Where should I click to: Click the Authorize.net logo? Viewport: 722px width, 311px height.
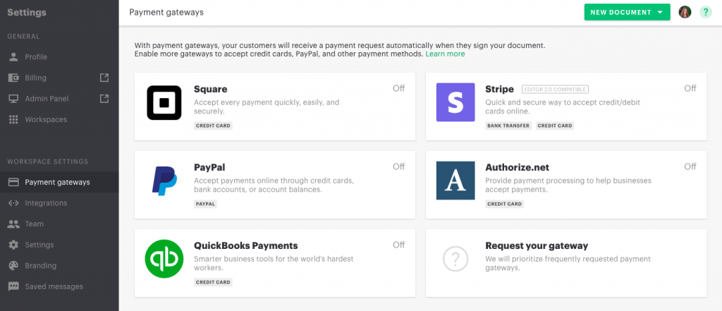click(455, 181)
